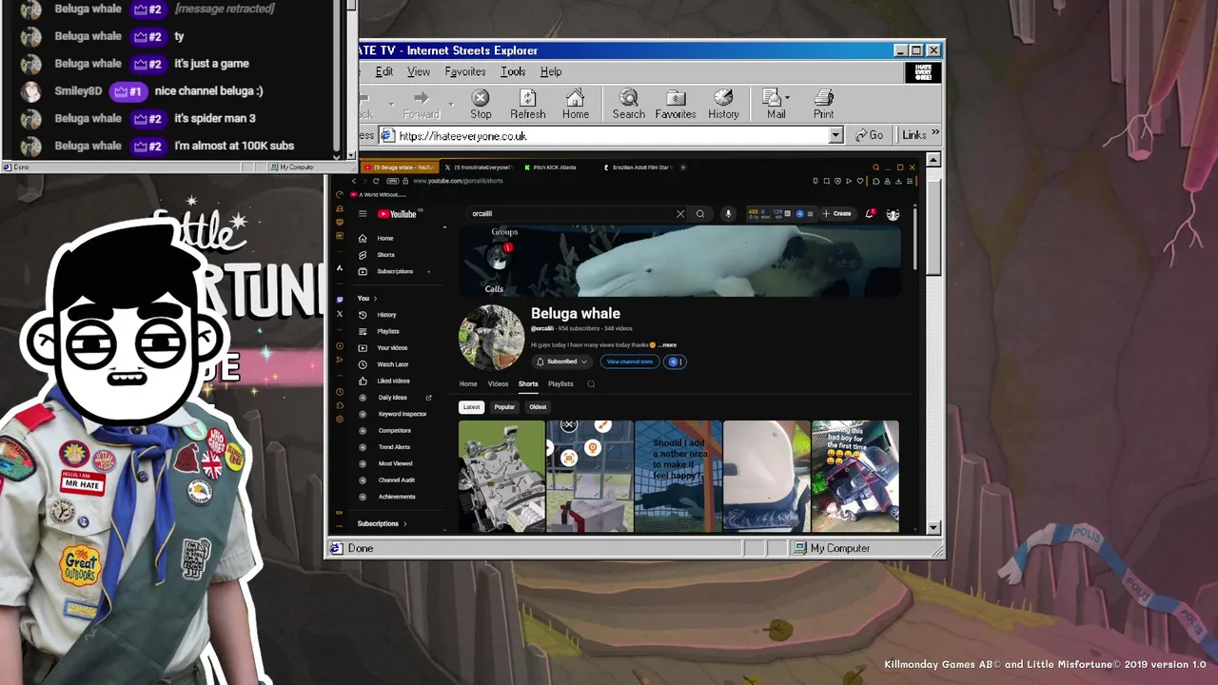Switch to the Pitch KICK Atlanta browser tab

click(x=555, y=167)
